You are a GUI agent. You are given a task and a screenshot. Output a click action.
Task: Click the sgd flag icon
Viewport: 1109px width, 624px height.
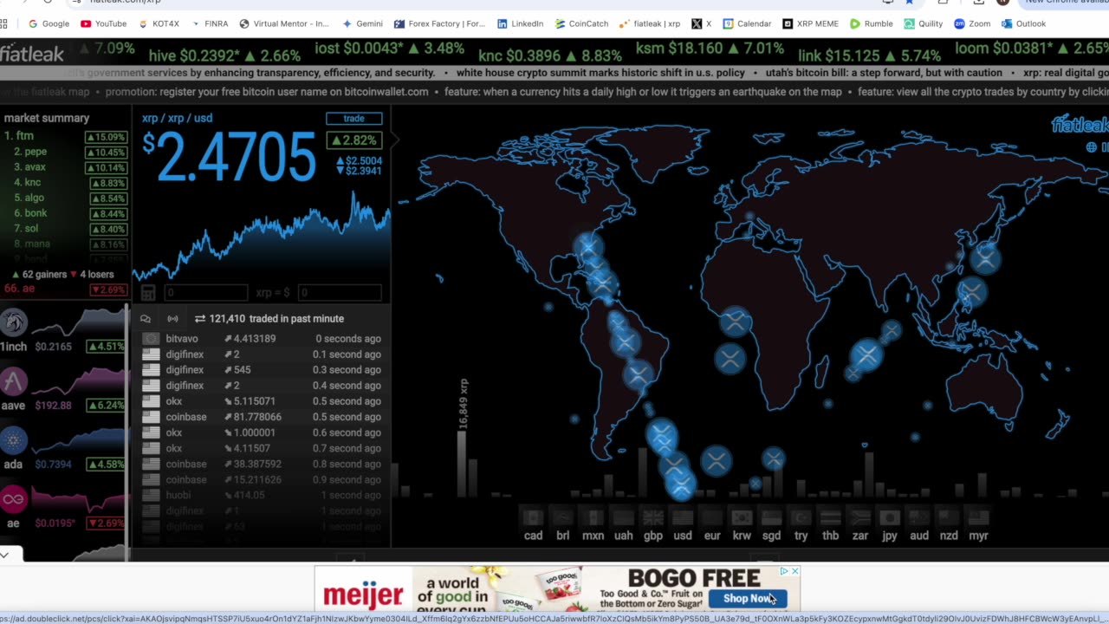pyautogui.click(x=771, y=517)
